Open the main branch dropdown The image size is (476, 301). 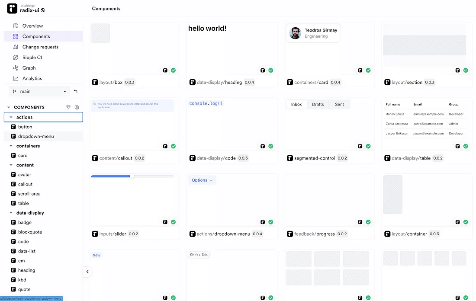coord(39,91)
